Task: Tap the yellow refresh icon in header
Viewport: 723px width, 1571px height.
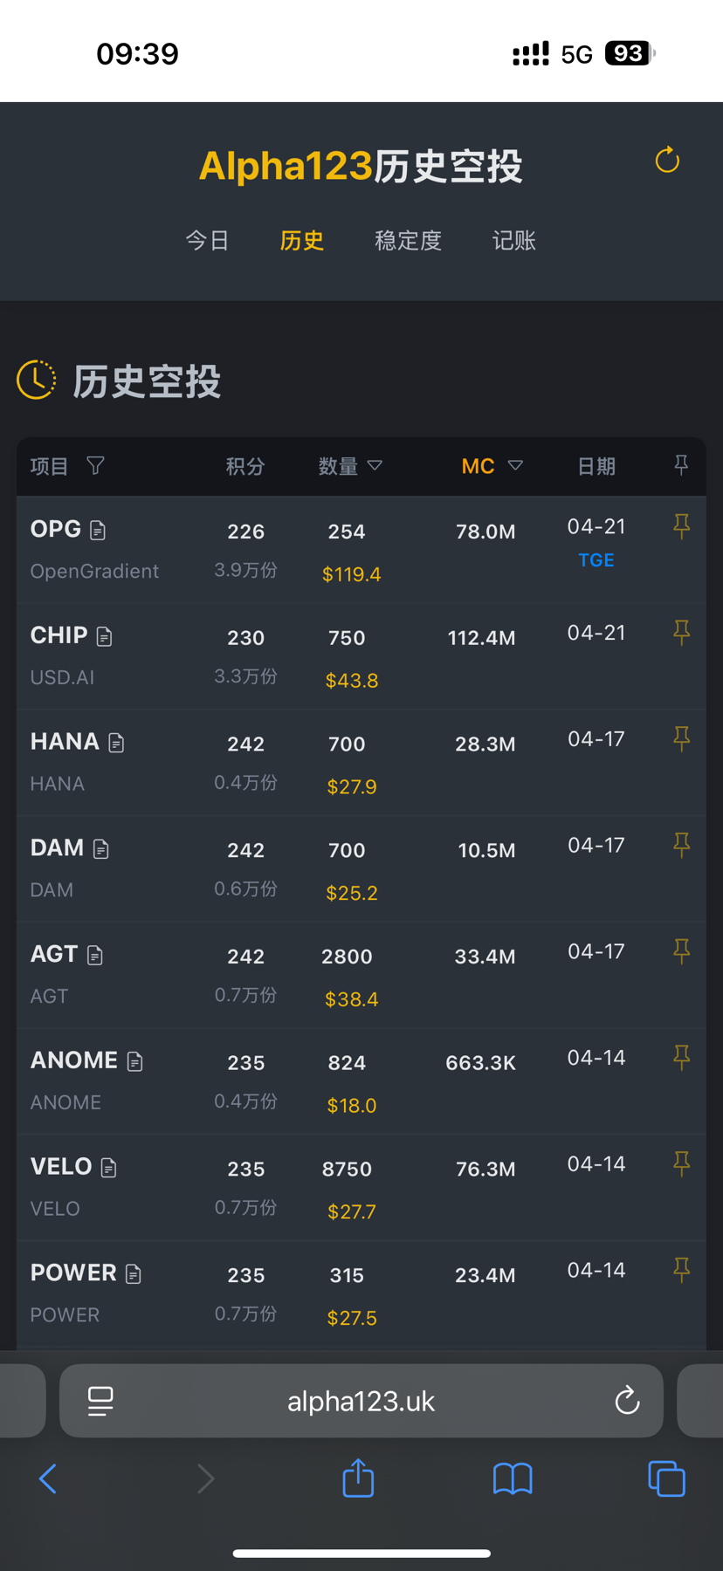Action: pos(667,160)
